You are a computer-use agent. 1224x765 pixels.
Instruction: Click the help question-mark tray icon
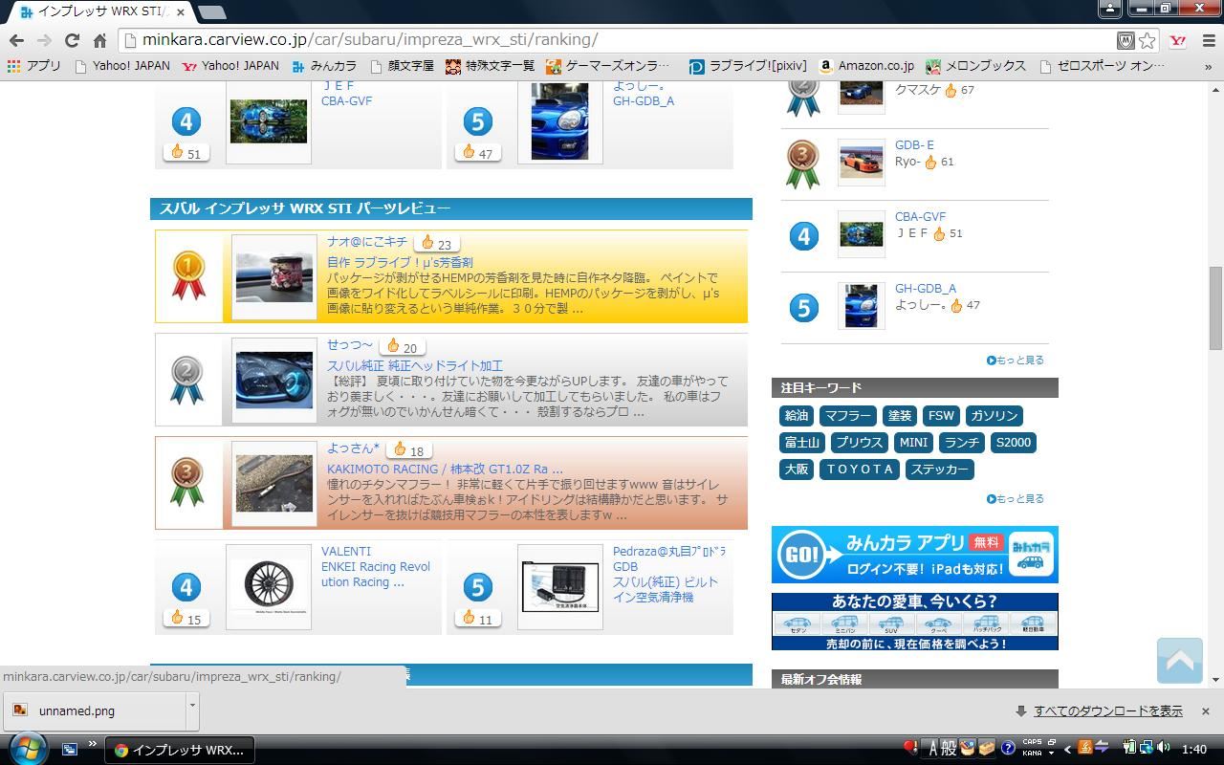(x=1008, y=749)
